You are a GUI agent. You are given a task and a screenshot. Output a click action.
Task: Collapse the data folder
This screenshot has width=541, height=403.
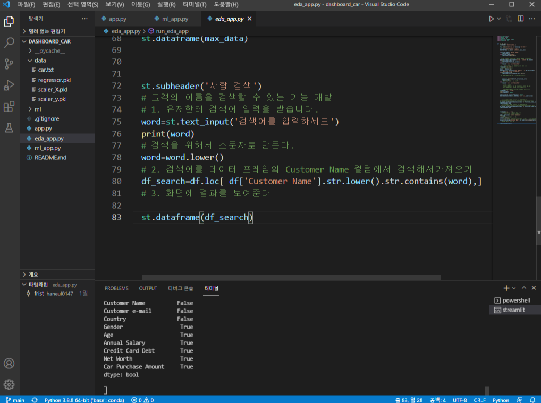coord(57,61)
